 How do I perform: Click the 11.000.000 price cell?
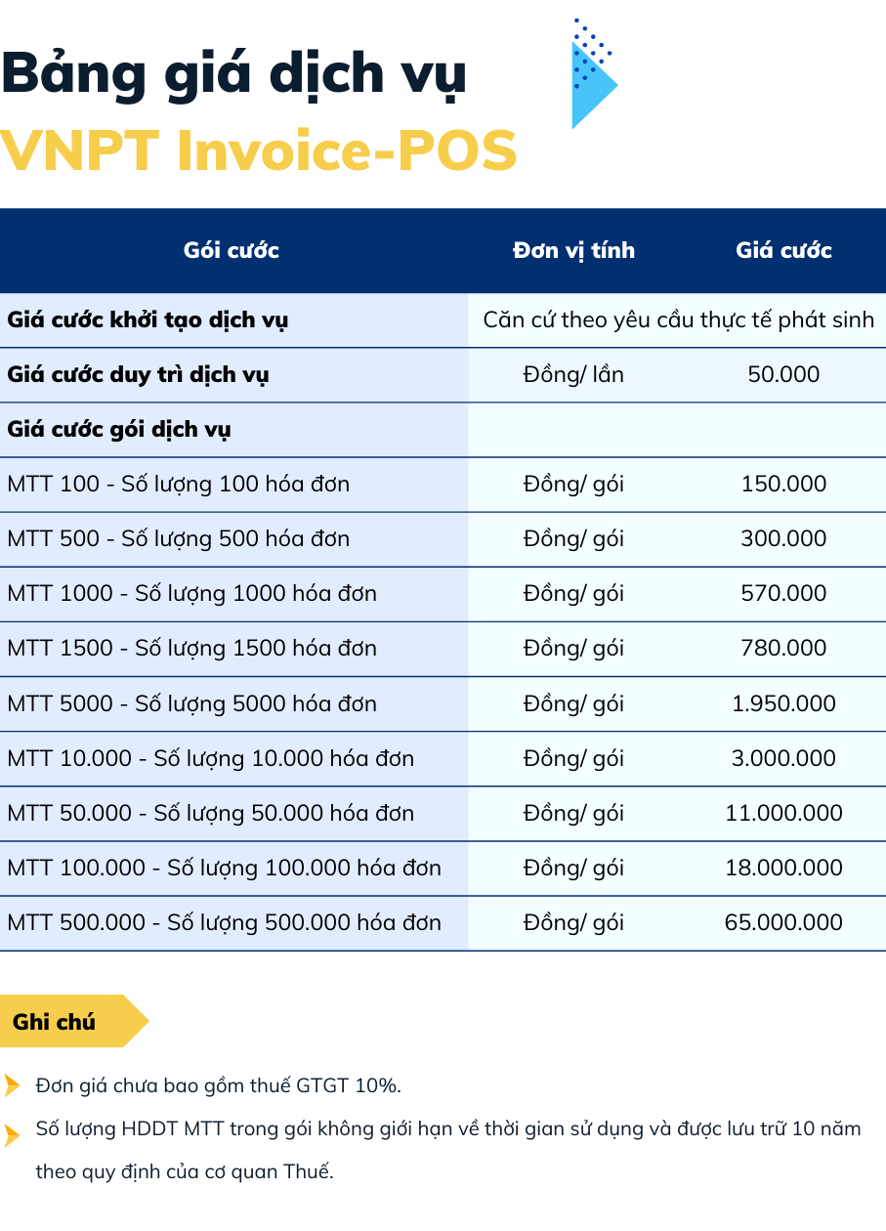pyautogui.click(x=783, y=813)
